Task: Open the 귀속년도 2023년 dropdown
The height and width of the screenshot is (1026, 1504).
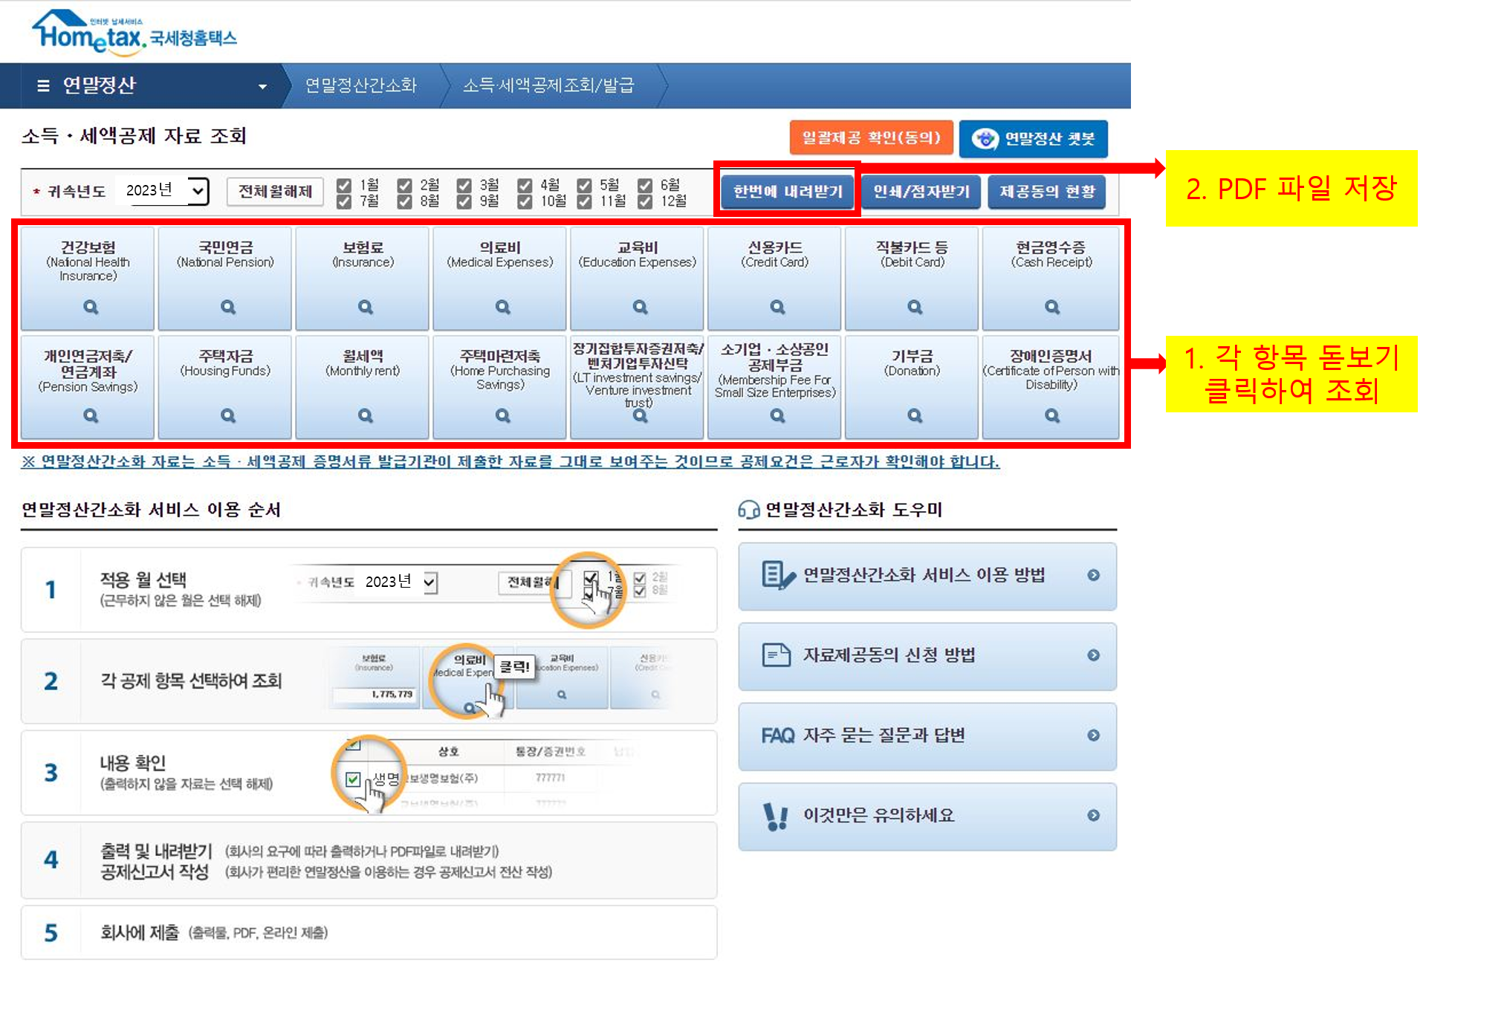Action: click(166, 191)
